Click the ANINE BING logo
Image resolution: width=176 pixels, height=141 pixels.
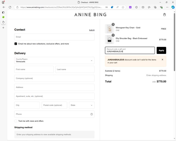click(x=90, y=15)
